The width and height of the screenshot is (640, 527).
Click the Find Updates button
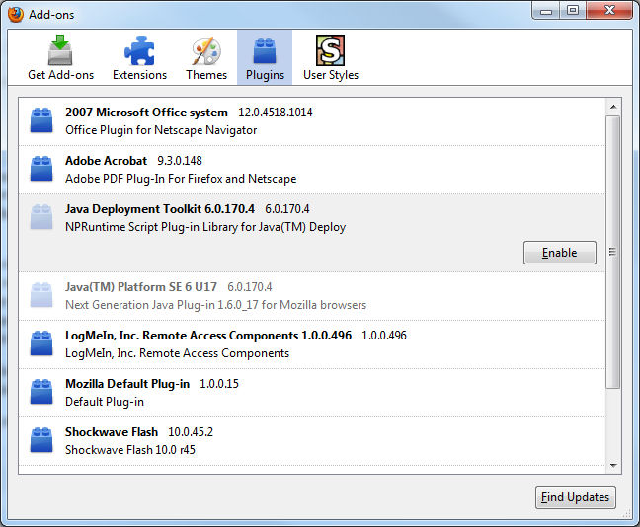pos(575,497)
